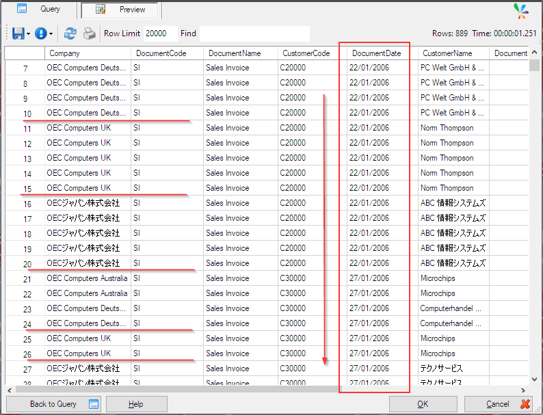The image size is (543, 415).
Task: Click row 10 OEC Computers Deuts... cell
Action: tap(88, 113)
